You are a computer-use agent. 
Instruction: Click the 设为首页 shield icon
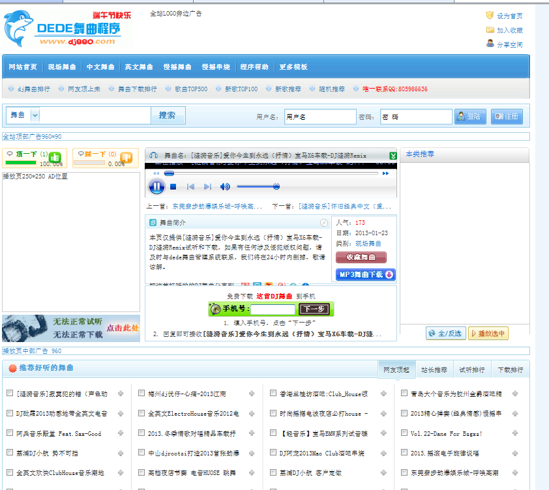[x=490, y=16]
